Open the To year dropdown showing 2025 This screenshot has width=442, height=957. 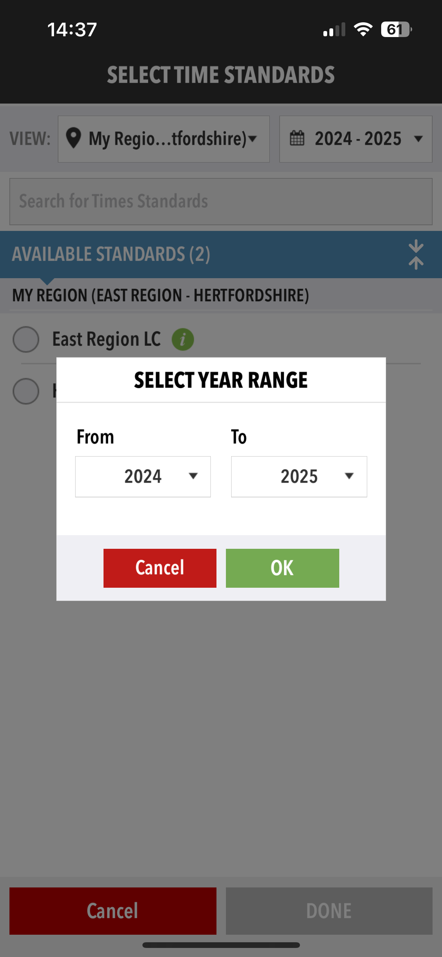click(x=299, y=476)
